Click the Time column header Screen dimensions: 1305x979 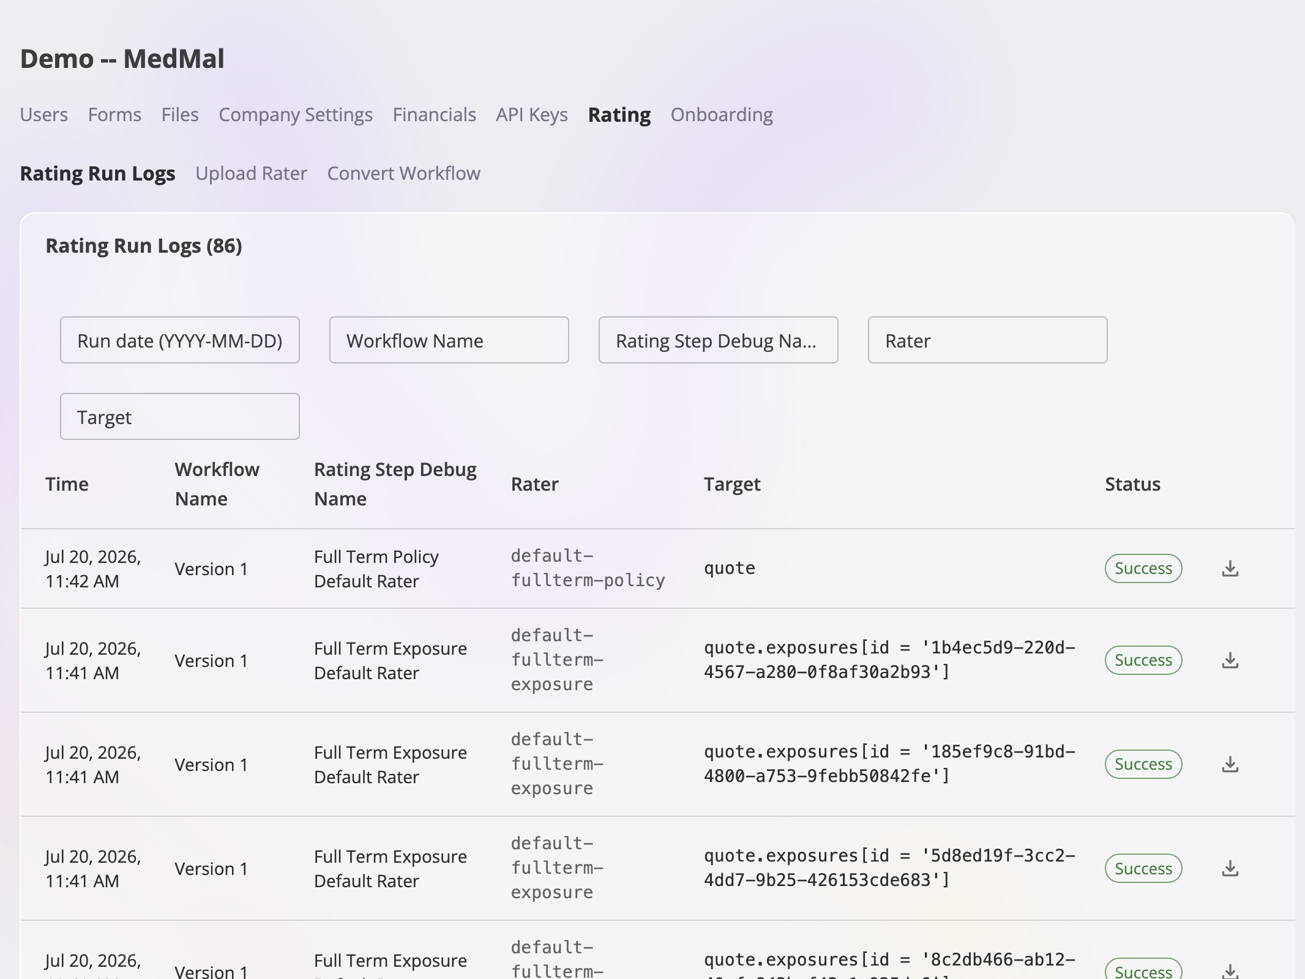coord(67,484)
